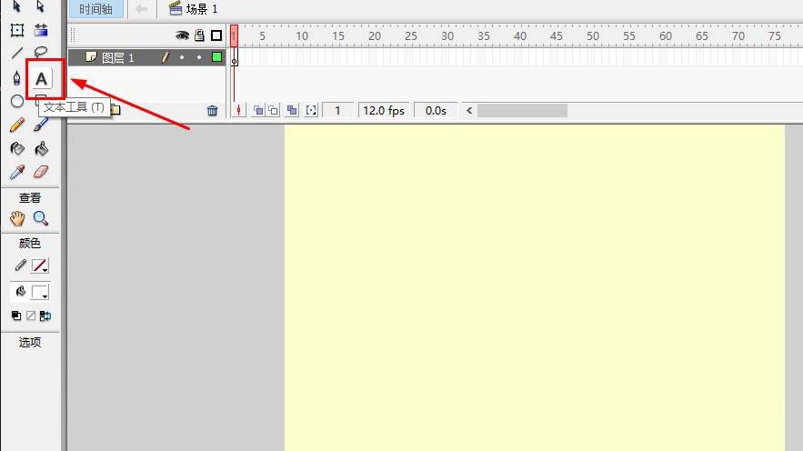This screenshot has height=451, width=803.
Task: Click the timeline scroll left arrow
Action: 469,110
